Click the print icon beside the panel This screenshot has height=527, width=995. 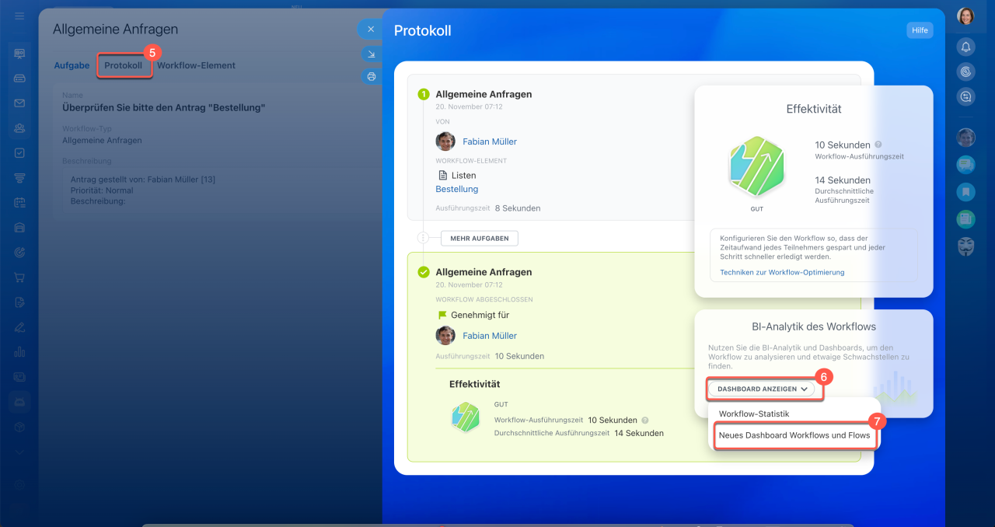click(371, 76)
